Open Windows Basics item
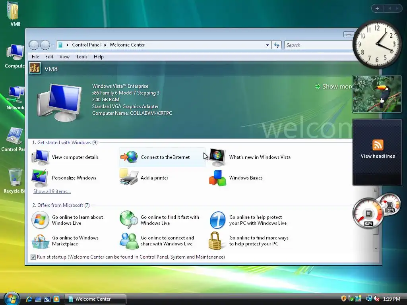This screenshot has width=407, height=305. [x=236, y=178]
